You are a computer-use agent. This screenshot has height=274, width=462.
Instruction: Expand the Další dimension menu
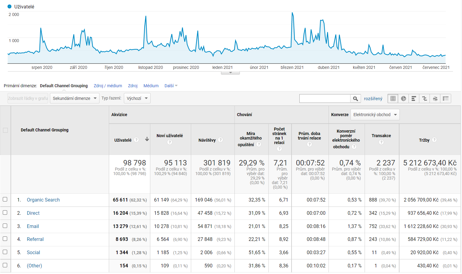pos(171,86)
